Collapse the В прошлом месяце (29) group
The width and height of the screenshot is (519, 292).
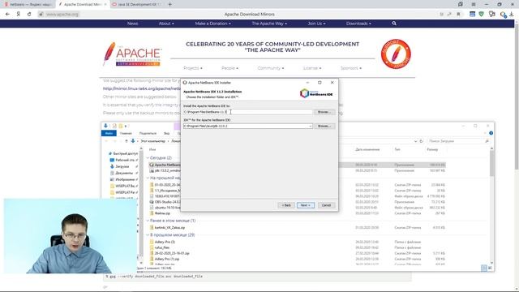click(148, 234)
